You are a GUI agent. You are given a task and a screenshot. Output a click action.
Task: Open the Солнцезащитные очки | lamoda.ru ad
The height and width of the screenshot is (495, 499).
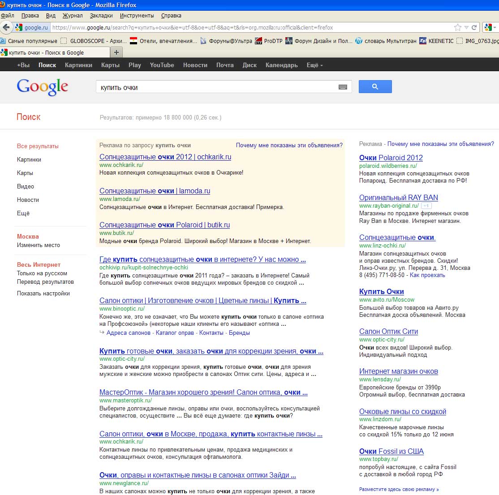click(x=155, y=191)
